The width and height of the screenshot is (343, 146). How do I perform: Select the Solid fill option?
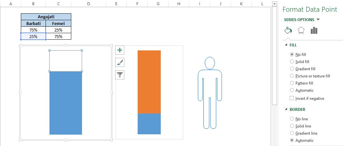click(292, 62)
